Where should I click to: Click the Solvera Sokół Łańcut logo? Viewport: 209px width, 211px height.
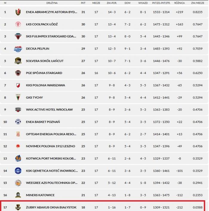pos(18,61)
